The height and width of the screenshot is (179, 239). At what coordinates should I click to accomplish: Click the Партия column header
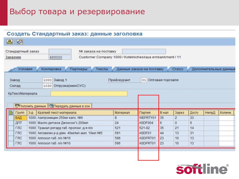coord(148,113)
